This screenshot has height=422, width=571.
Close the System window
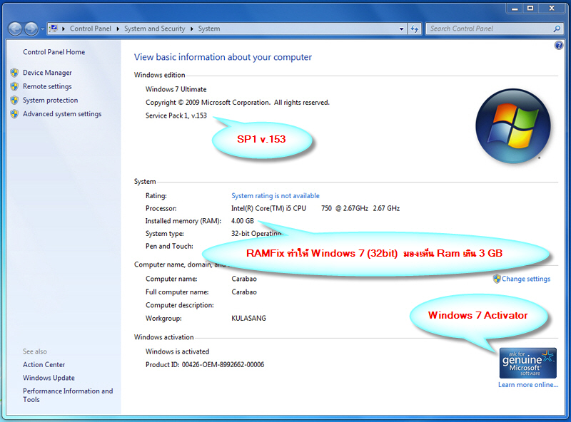pos(552,9)
